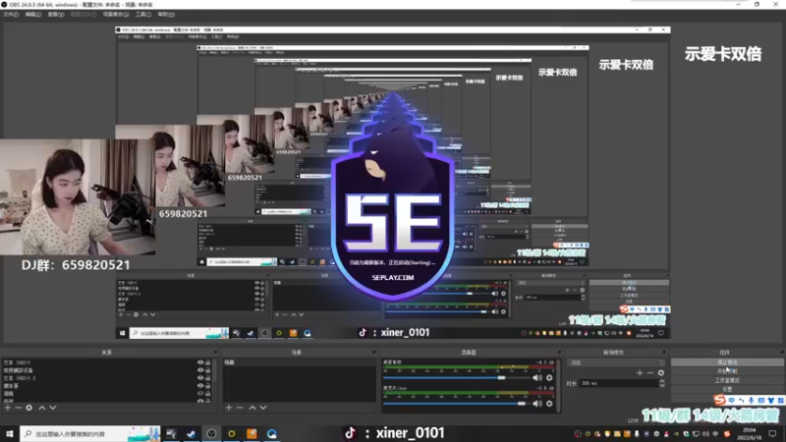Open transition properties gear icon
The image size is (786, 442).
661,373
